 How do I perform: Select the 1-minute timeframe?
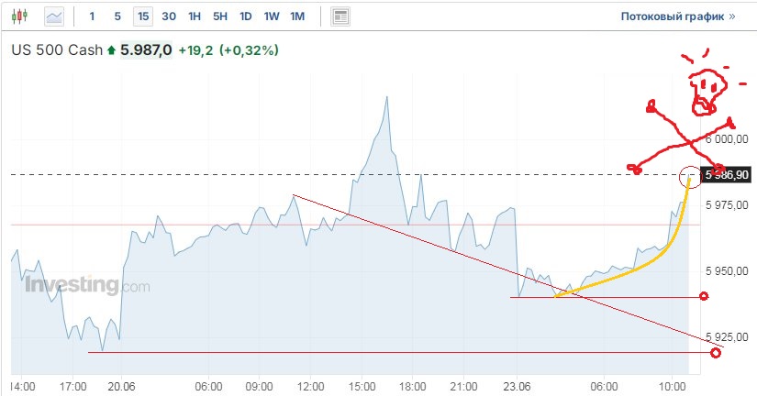(x=92, y=16)
